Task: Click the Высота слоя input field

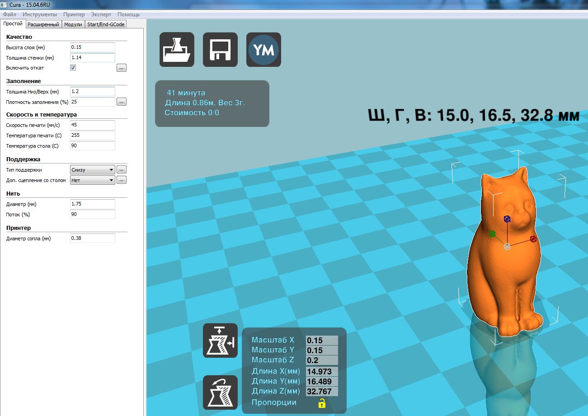Action: coord(93,47)
